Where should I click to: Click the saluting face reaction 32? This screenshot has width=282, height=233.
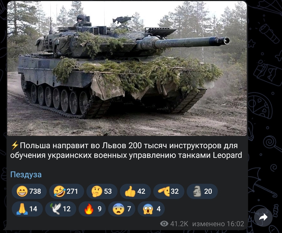[169, 191]
